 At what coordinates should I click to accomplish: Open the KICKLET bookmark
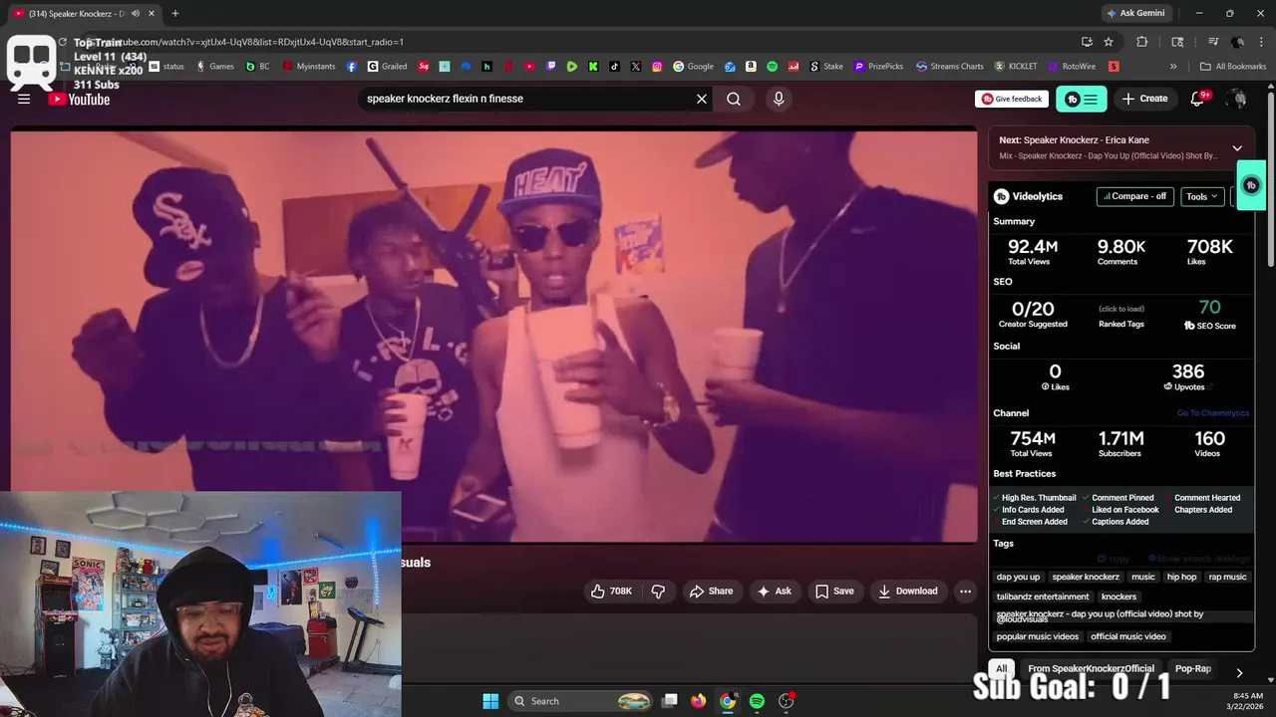(1016, 67)
